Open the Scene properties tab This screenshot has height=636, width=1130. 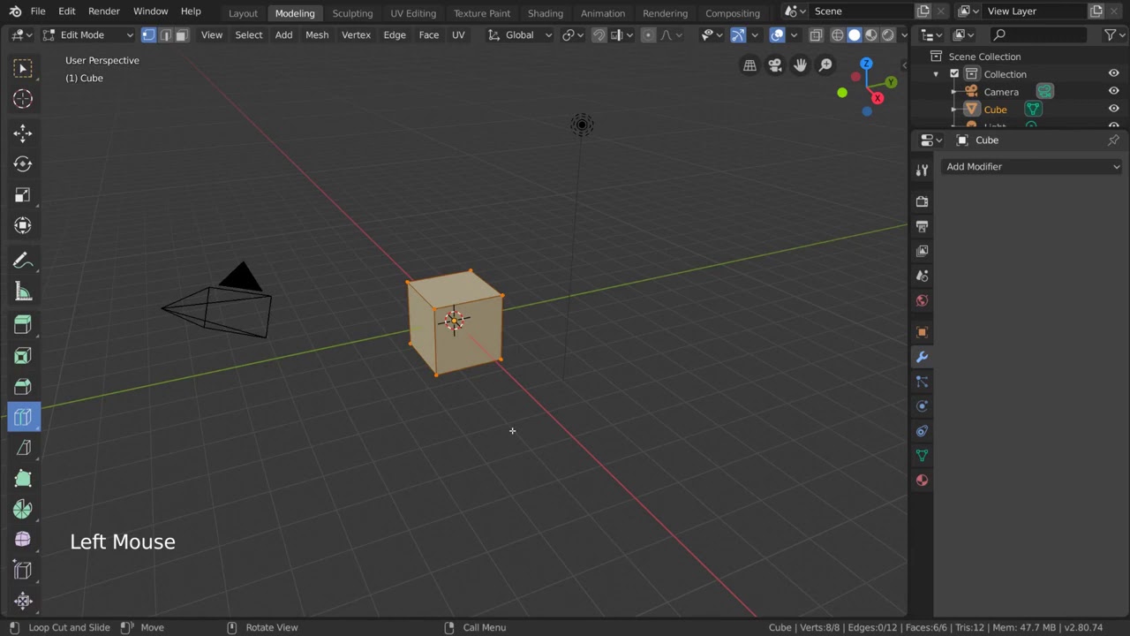click(x=922, y=276)
